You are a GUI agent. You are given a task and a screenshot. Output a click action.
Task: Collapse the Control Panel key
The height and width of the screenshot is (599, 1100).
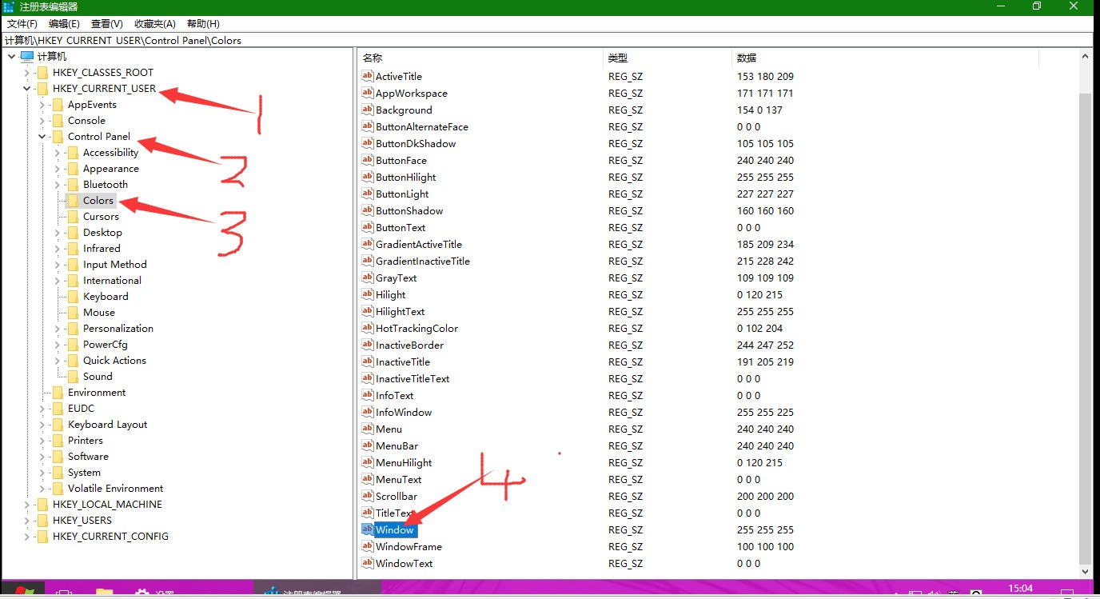[42, 136]
